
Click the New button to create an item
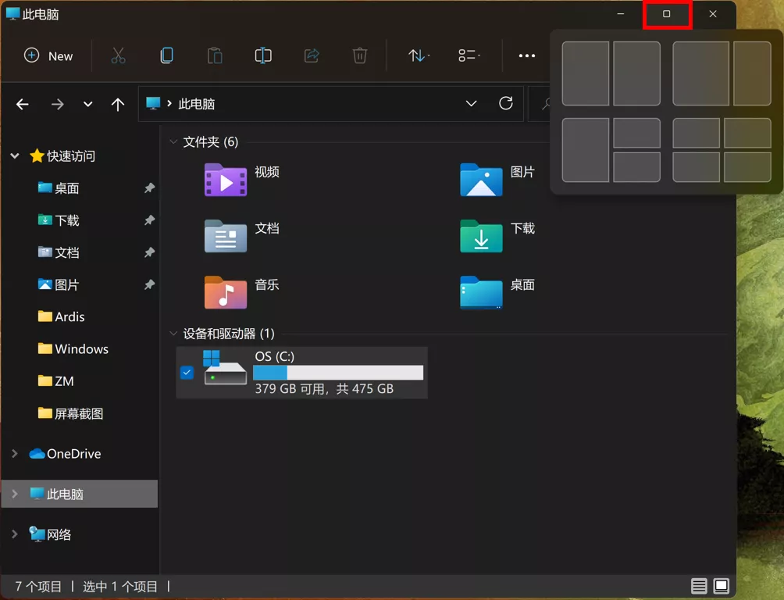click(x=48, y=55)
